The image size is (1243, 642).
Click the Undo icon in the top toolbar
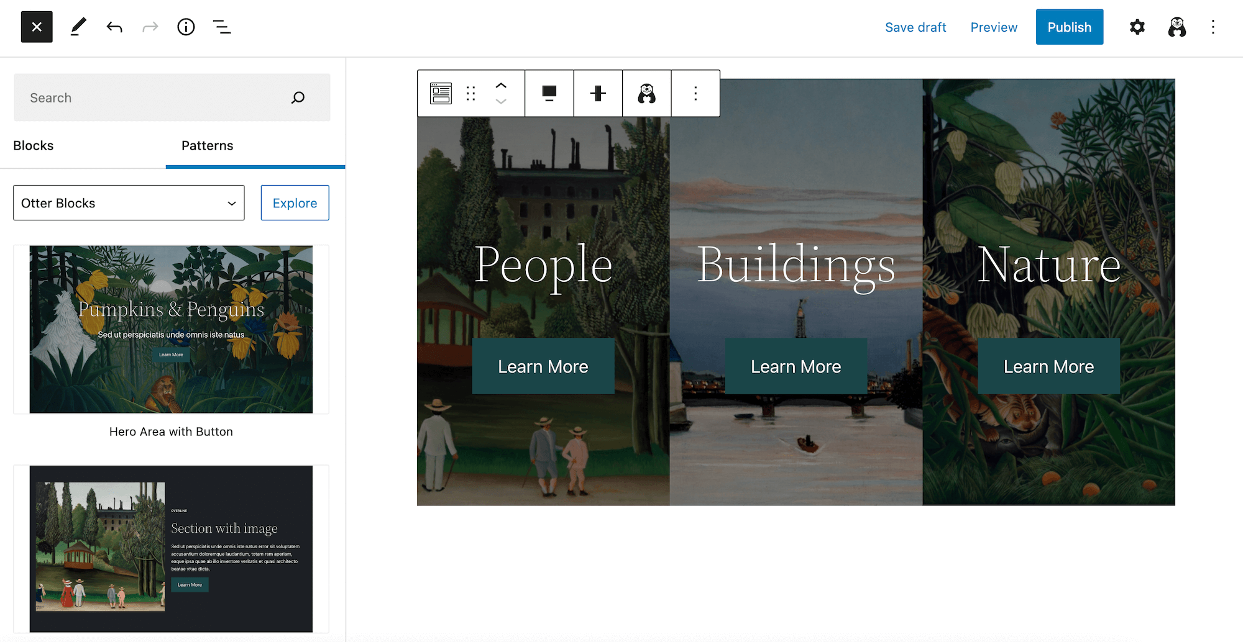[x=114, y=27]
